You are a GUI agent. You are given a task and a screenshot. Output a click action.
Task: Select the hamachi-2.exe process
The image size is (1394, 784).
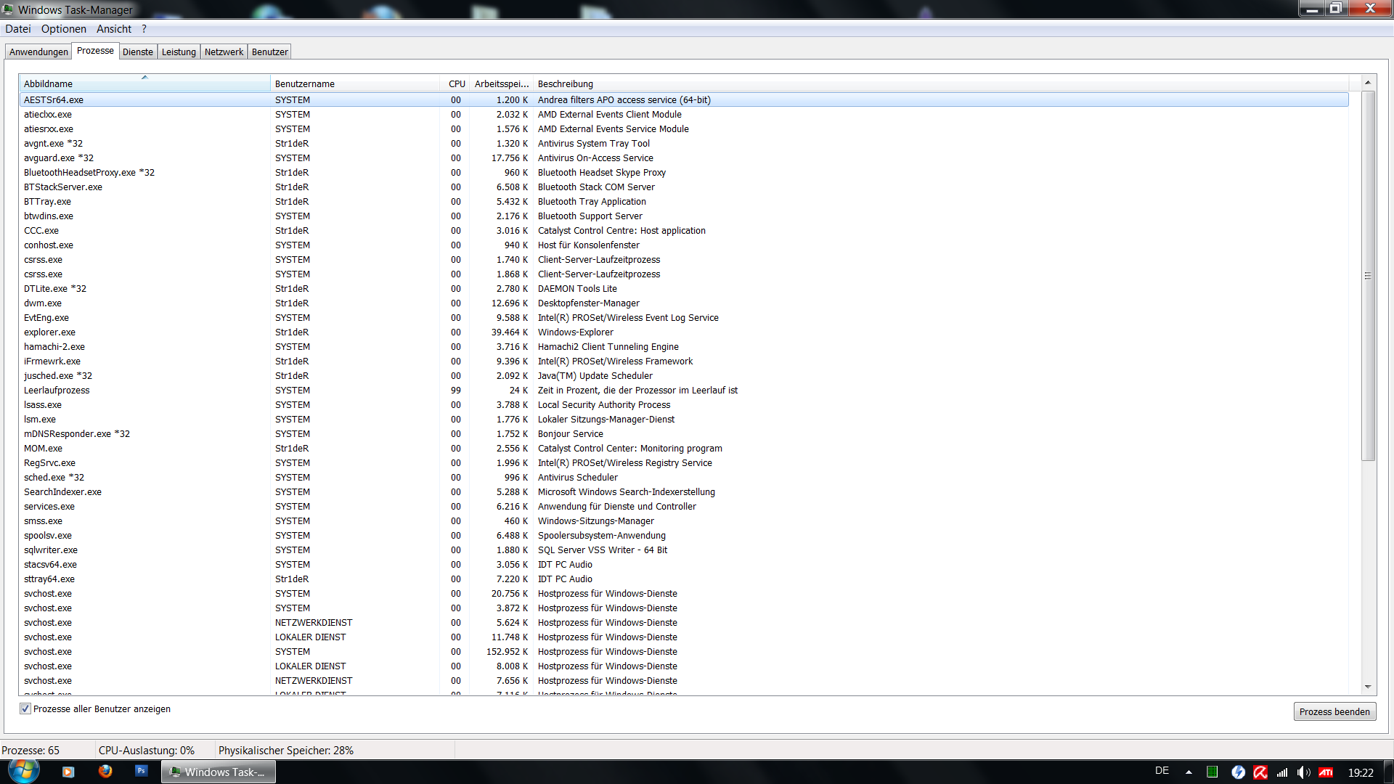[x=684, y=347]
